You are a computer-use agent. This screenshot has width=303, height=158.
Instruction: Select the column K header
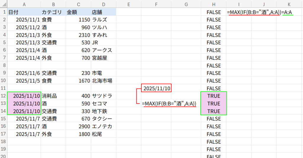[289, 4]
